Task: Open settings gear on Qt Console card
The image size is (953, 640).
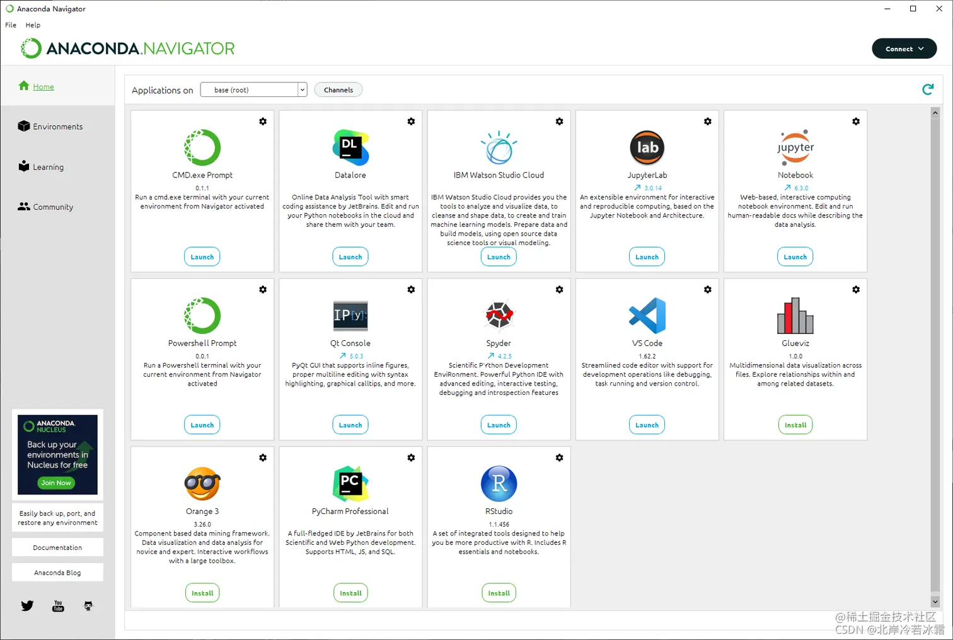Action: tap(411, 290)
